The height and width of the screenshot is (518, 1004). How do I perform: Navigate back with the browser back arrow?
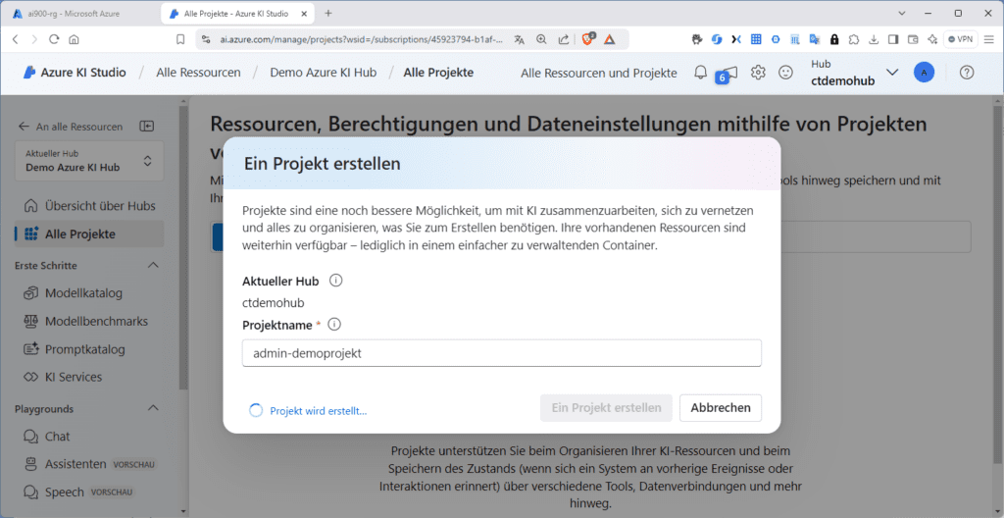click(15, 39)
